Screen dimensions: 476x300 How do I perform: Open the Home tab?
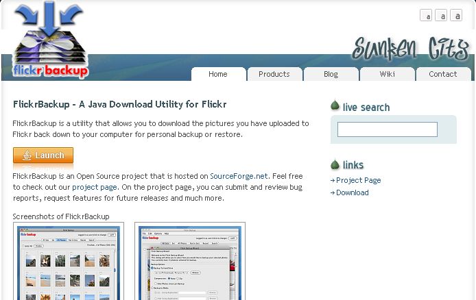(x=218, y=74)
